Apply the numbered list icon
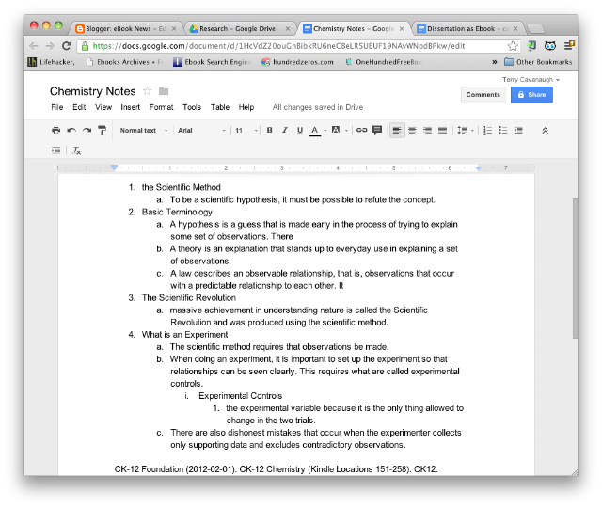The width and height of the screenshot is (602, 508). (487, 130)
